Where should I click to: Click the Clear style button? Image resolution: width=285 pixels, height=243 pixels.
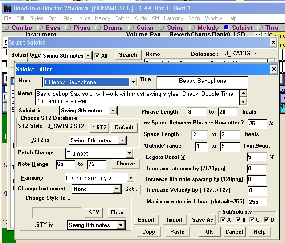click(x=117, y=213)
